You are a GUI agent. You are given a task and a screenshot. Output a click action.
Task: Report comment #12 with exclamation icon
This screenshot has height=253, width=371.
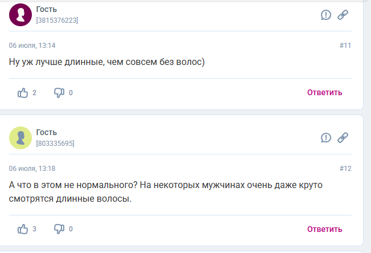pos(326,138)
